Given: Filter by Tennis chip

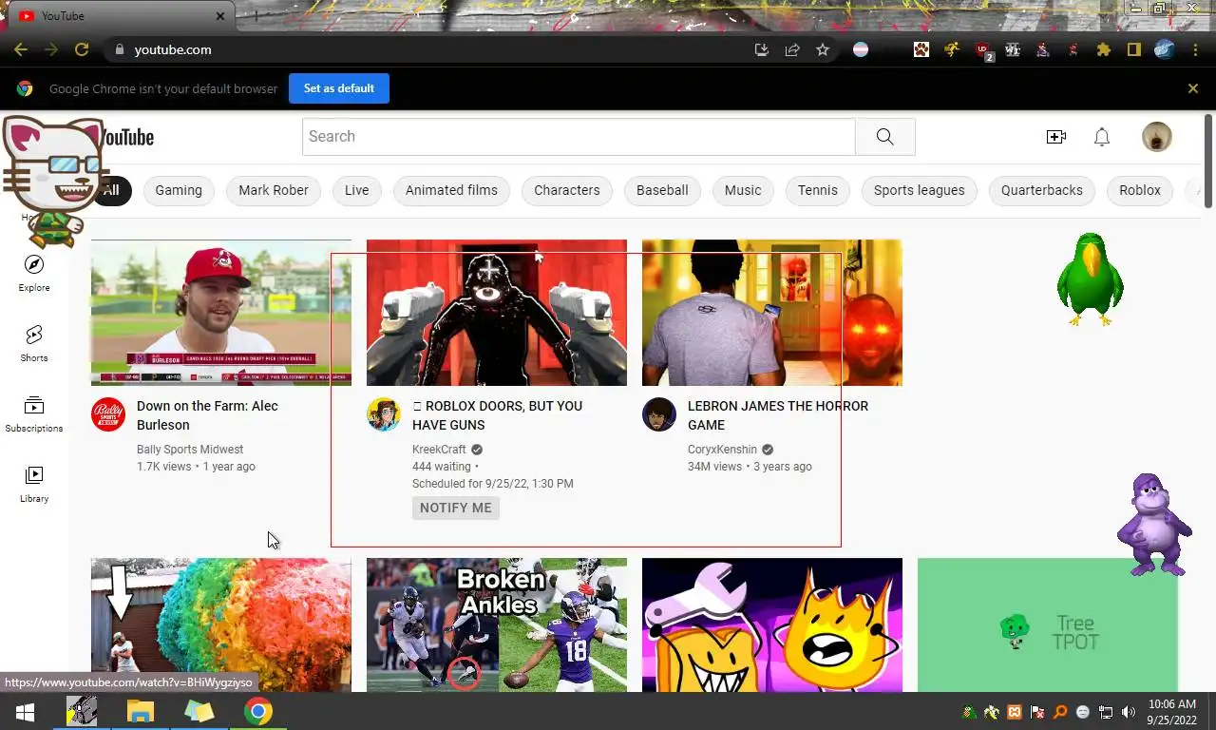Looking at the screenshot, I should [818, 190].
